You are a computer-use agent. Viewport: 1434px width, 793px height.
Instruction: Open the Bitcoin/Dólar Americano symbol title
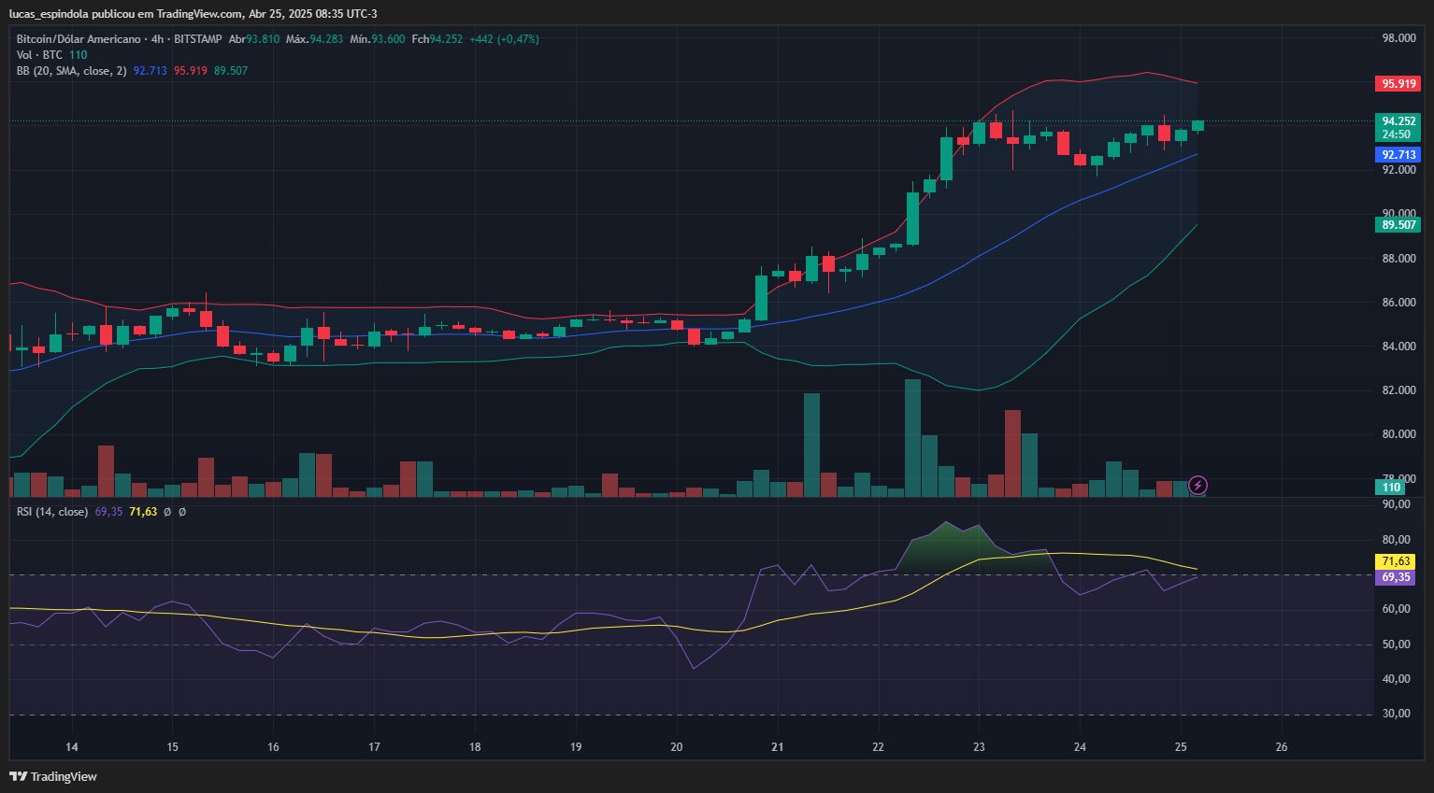coord(79,39)
